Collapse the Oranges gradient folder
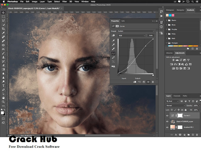201x152 pixels. click(167, 43)
